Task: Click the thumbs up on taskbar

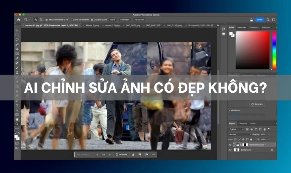Action: coord(133,154)
